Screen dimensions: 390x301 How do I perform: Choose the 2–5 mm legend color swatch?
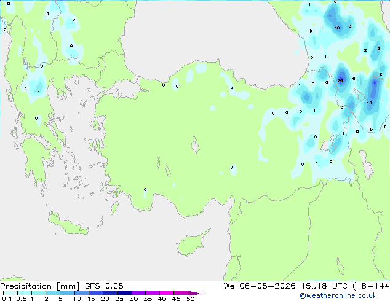(x=53, y=293)
